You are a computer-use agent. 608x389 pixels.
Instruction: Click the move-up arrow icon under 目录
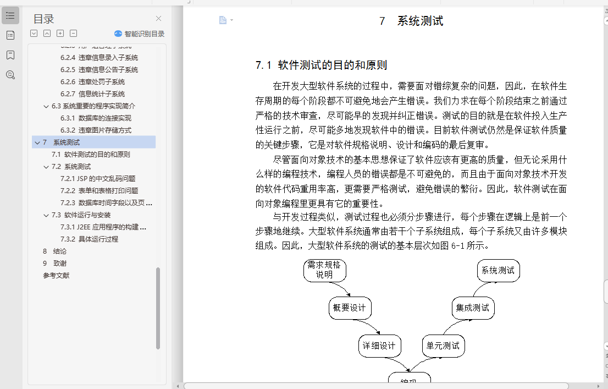[47, 34]
